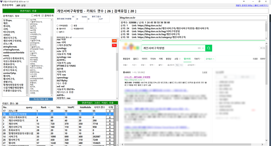Click the red button beside 'nas 어항'
Viewport: 271px width, 146px height.
(114, 41)
